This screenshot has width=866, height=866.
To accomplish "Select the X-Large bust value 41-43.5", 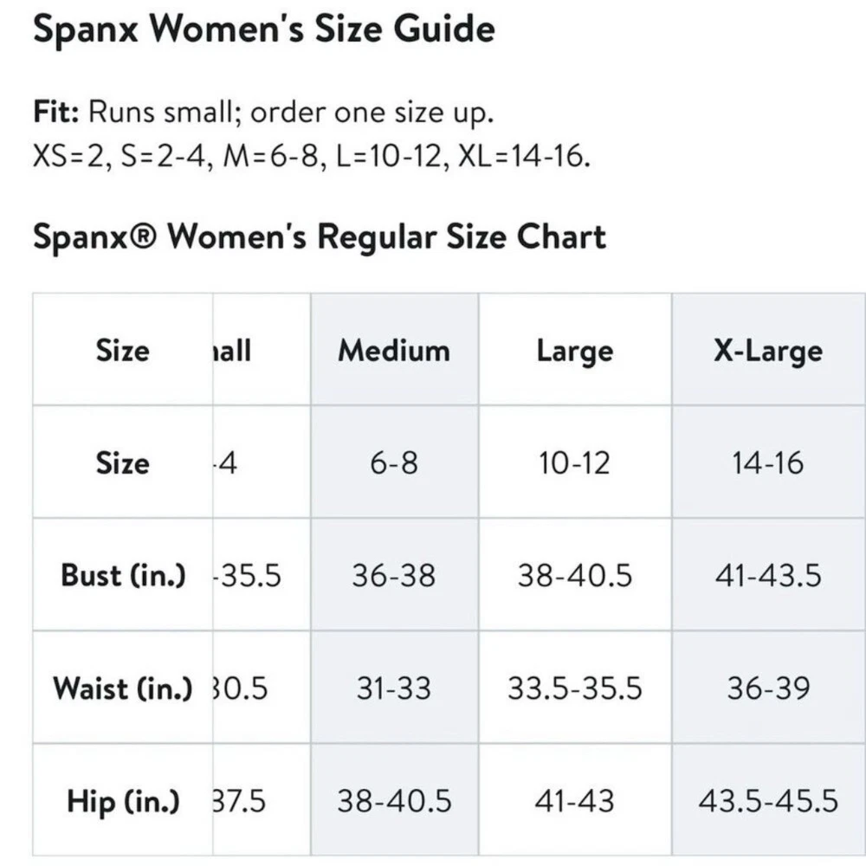I will [767, 576].
